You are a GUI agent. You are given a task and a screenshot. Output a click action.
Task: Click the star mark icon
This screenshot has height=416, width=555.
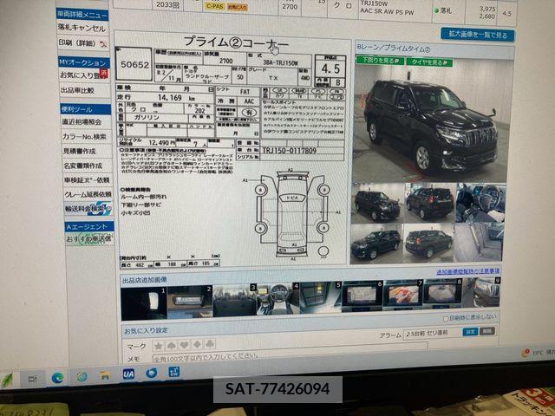coord(159,345)
